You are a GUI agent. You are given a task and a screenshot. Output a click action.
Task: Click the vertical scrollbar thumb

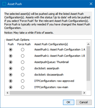[88, 64]
